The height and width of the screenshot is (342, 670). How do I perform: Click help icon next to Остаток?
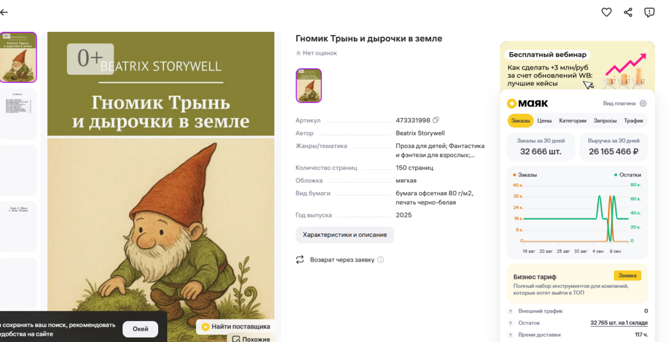[x=510, y=323]
